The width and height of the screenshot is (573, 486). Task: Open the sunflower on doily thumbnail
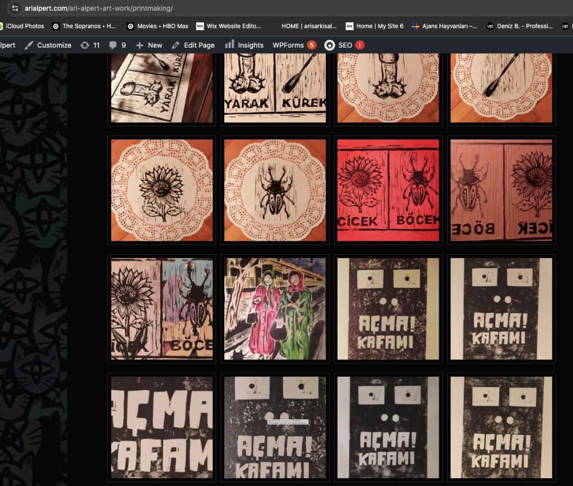162,190
